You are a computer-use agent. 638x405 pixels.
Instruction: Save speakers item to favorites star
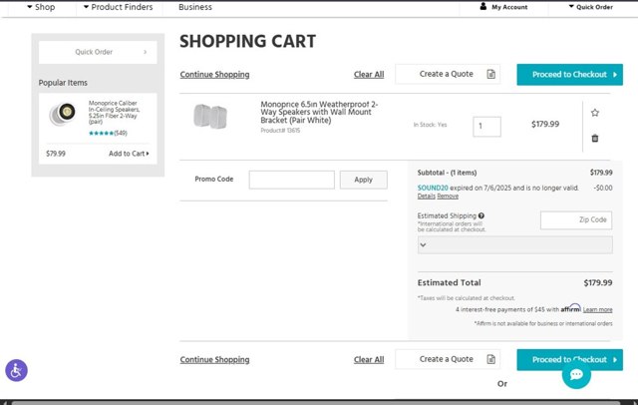pos(595,113)
